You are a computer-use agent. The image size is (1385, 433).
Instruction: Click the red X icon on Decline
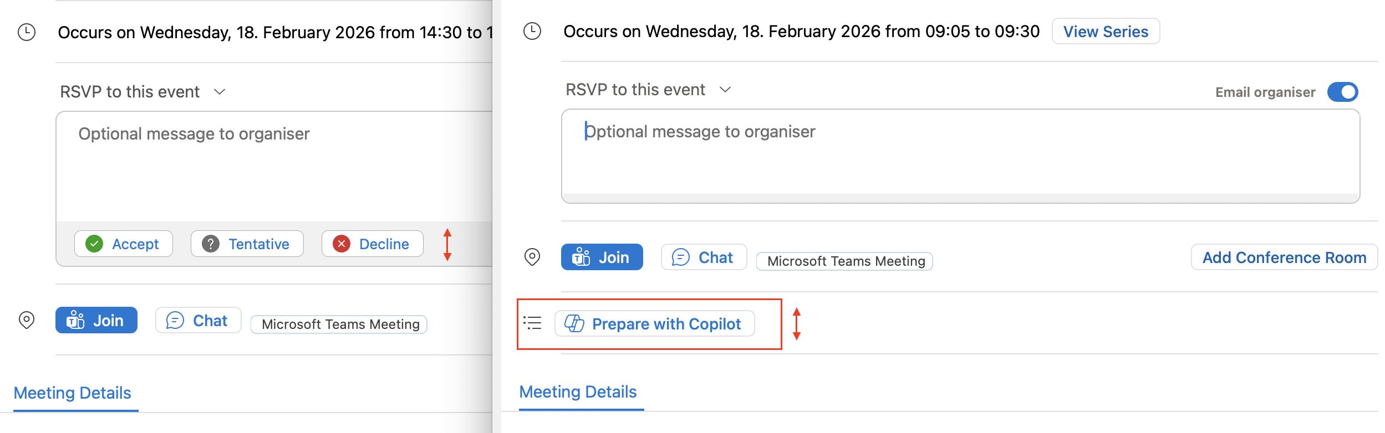(342, 244)
